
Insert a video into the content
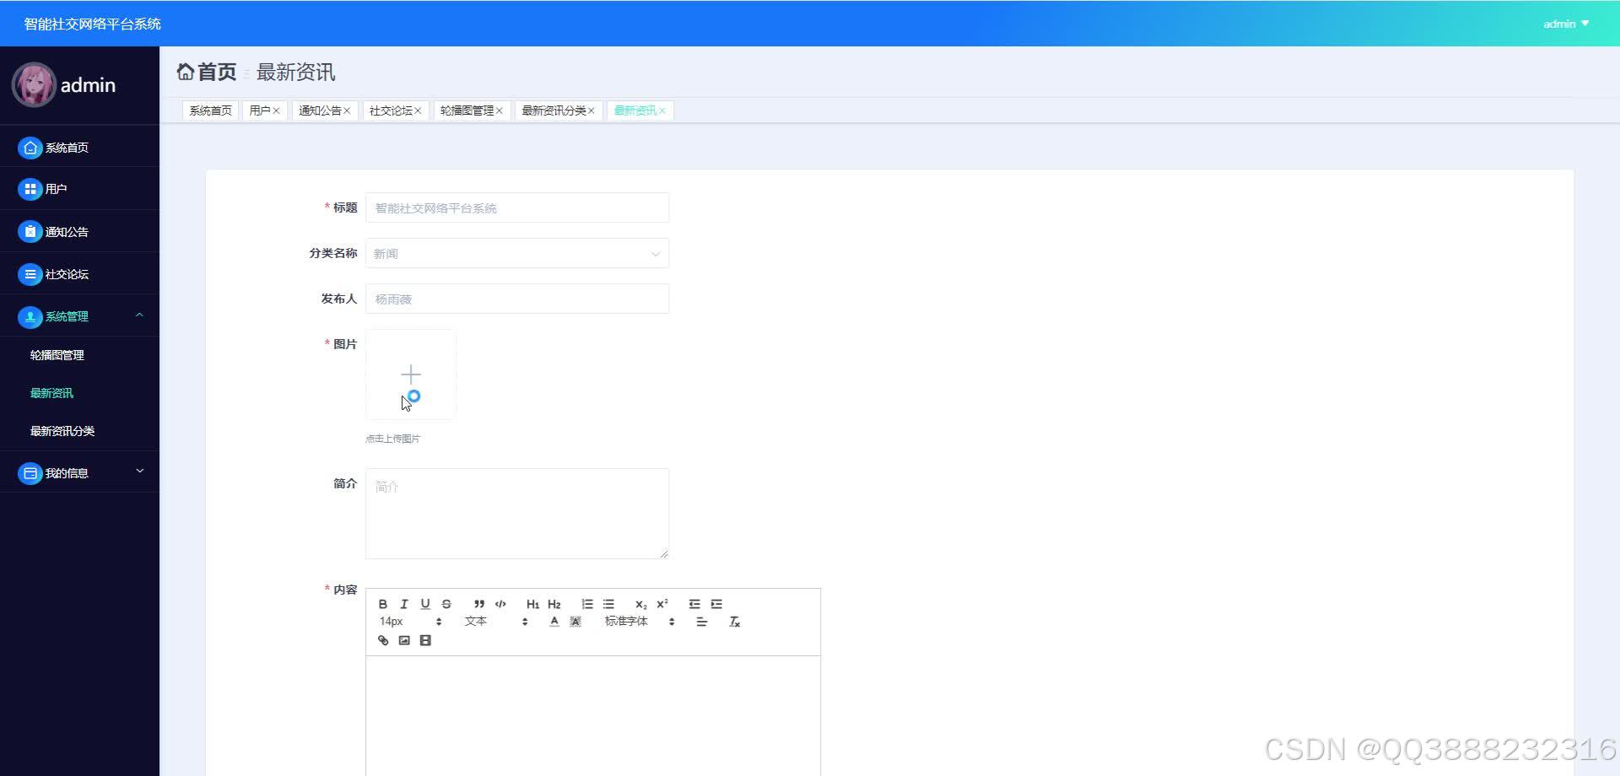(x=425, y=640)
